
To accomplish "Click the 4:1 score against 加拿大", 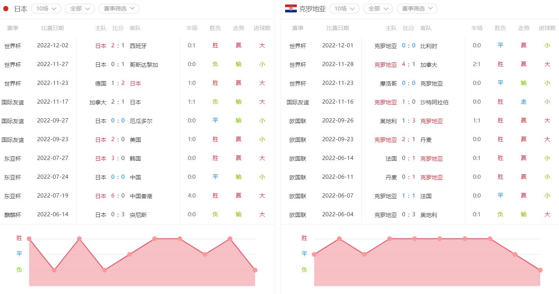I will coord(409,65).
